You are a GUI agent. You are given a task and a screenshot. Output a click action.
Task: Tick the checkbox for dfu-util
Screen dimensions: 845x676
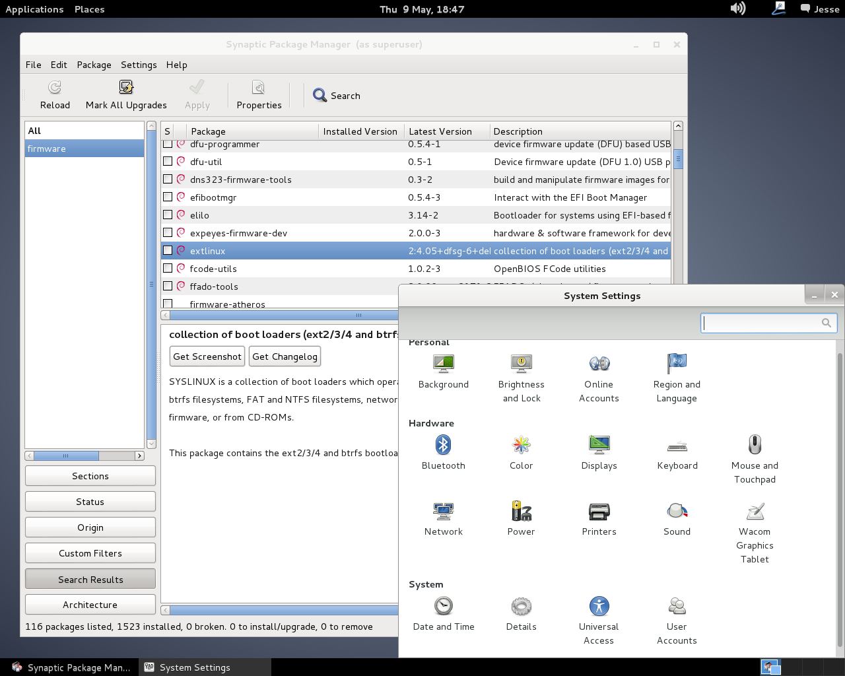[x=168, y=161]
